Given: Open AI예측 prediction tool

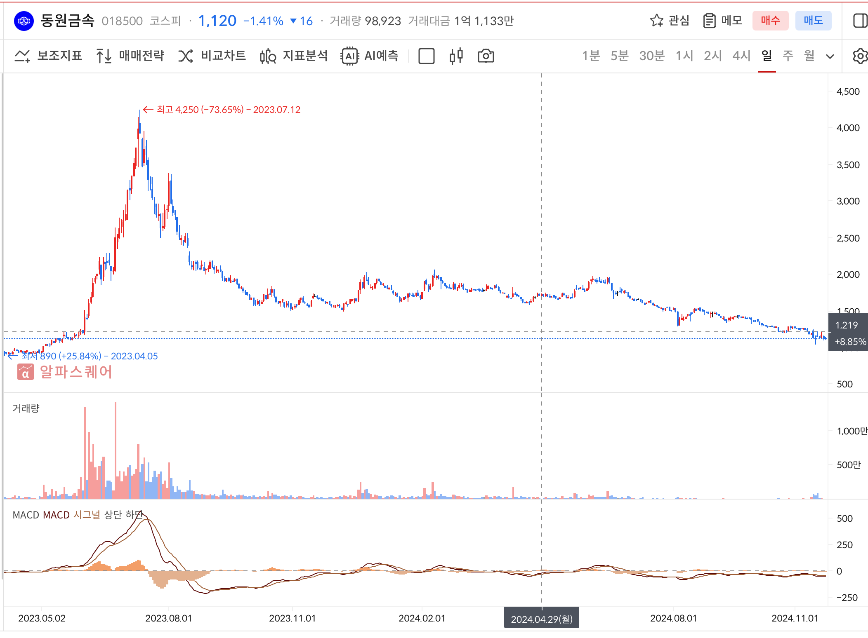Looking at the screenshot, I should pos(370,56).
